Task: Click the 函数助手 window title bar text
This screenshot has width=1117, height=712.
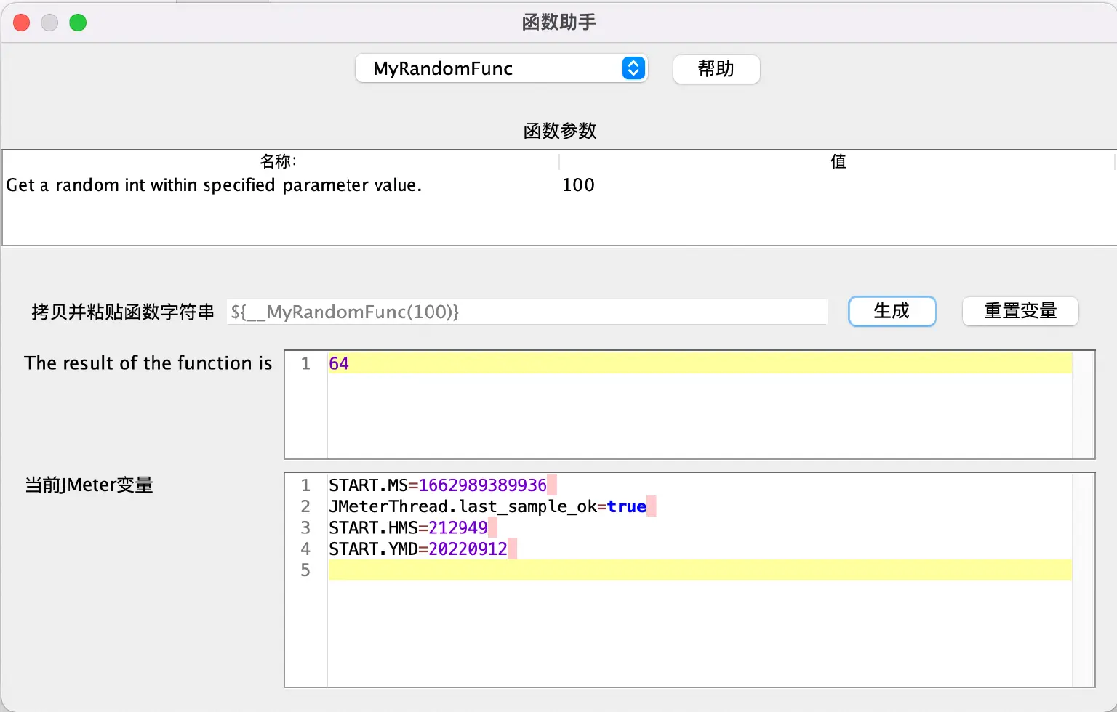Action: pos(558,23)
